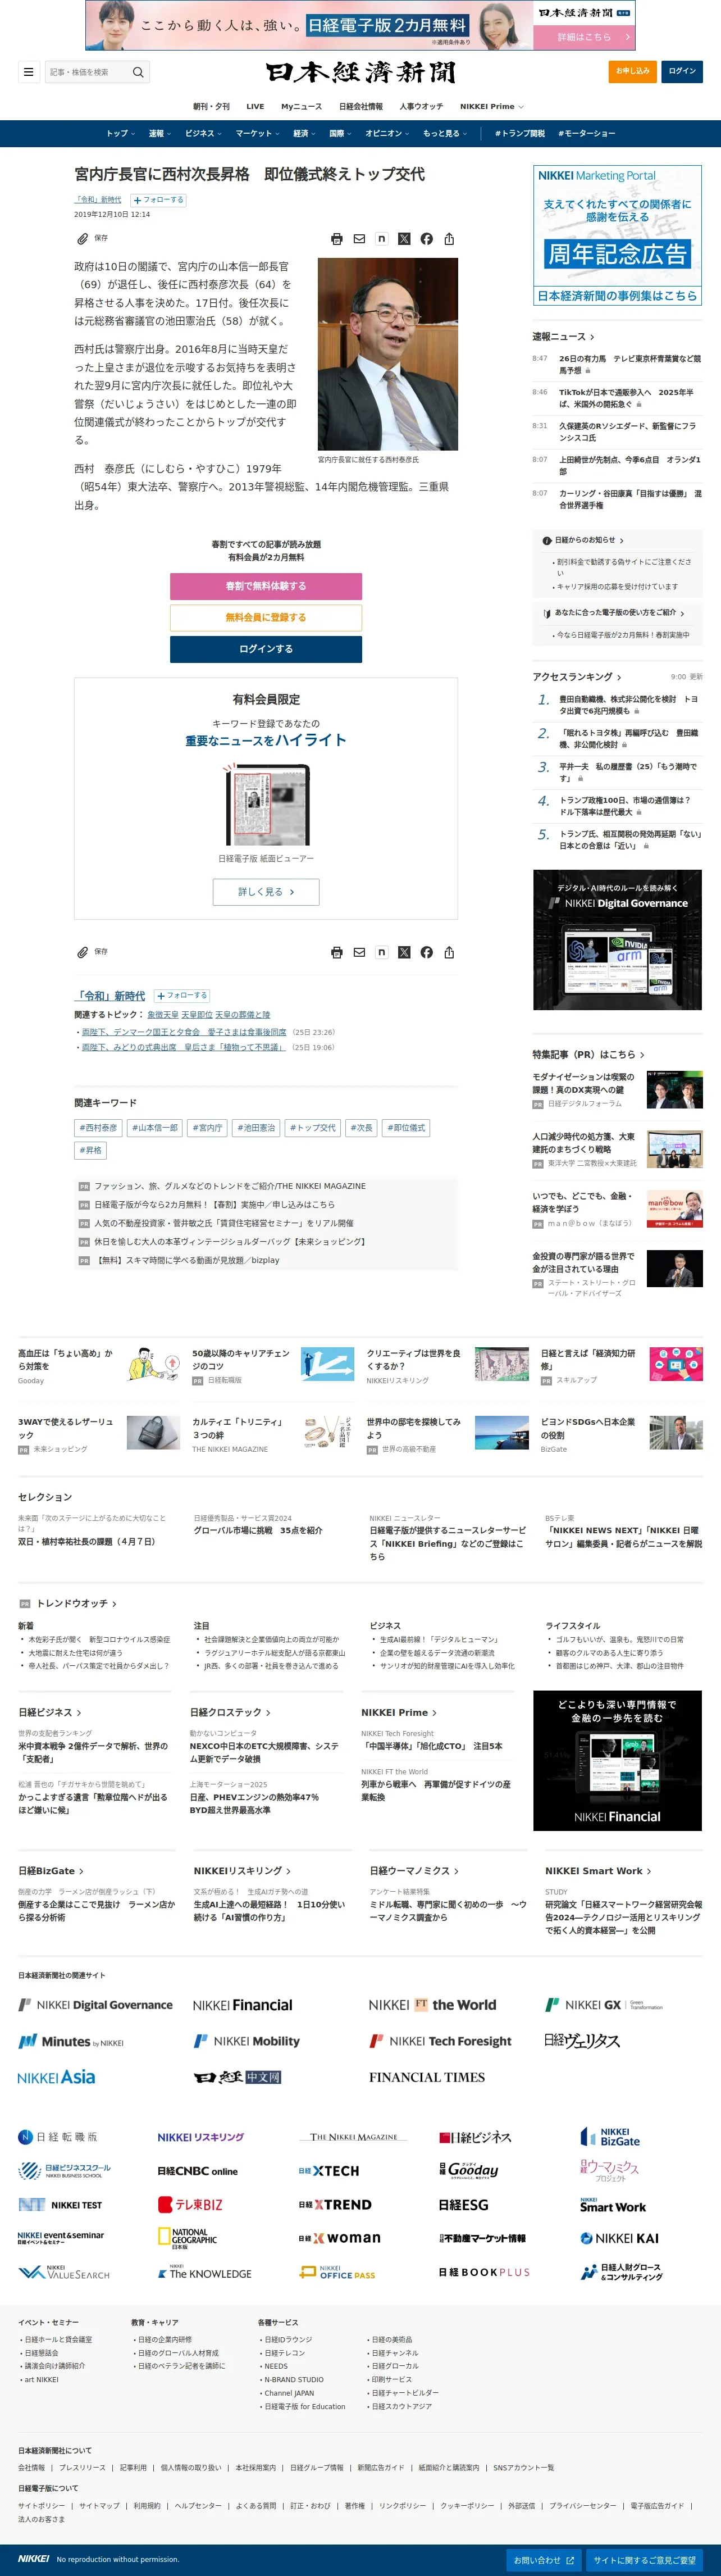
Task: Click the email share icon above the article
Action: (x=359, y=239)
